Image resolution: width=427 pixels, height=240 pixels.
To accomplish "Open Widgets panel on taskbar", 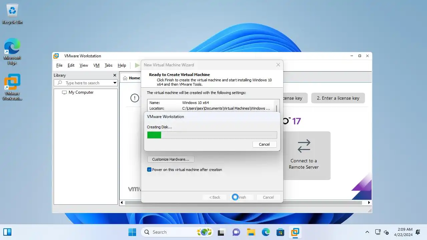I will pyautogui.click(x=7, y=232).
